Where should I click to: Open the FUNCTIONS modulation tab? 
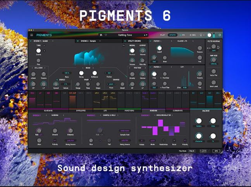click(129, 111)
